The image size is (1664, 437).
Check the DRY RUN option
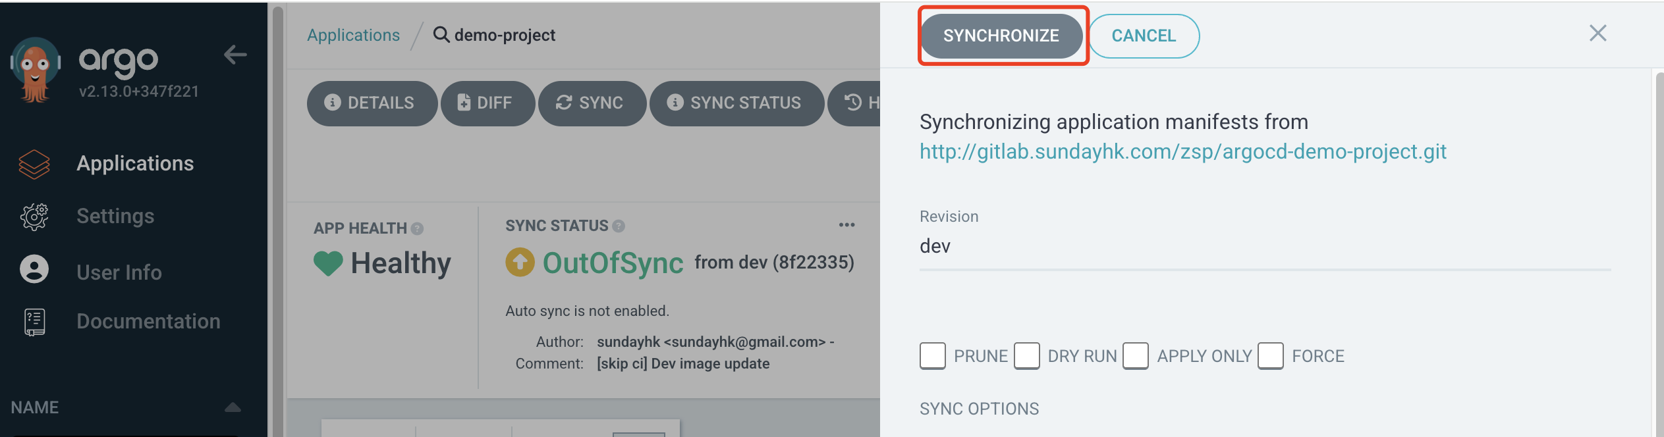click(1027, 356)
